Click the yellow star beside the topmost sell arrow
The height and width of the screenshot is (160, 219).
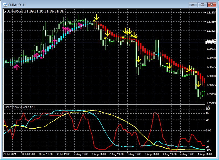(x=94, y=21)
